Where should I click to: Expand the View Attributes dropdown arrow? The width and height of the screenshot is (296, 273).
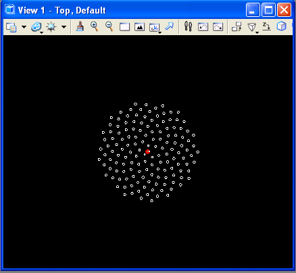(x=24, y=27)
